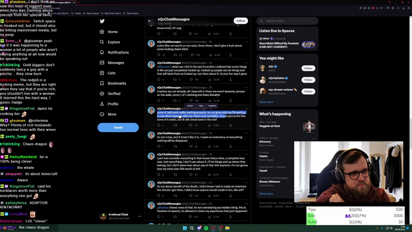Choose Search in the text selection popup
The height and width of the screenshot is (232, 412).
(190, 106)
